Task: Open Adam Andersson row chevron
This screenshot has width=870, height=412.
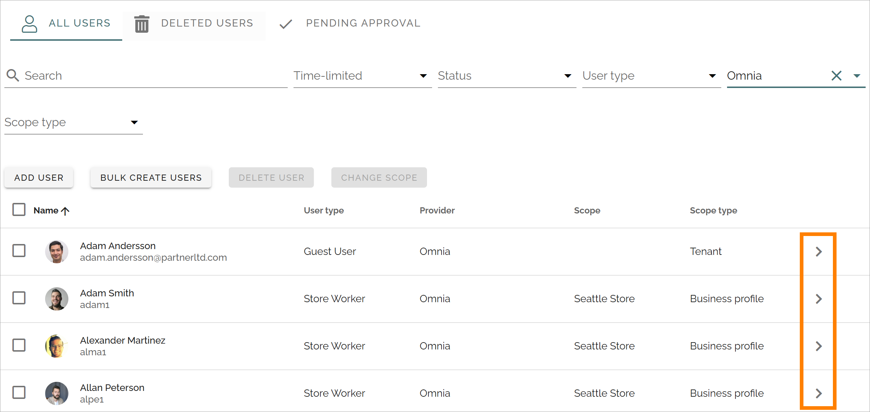Action: (819, 251)
